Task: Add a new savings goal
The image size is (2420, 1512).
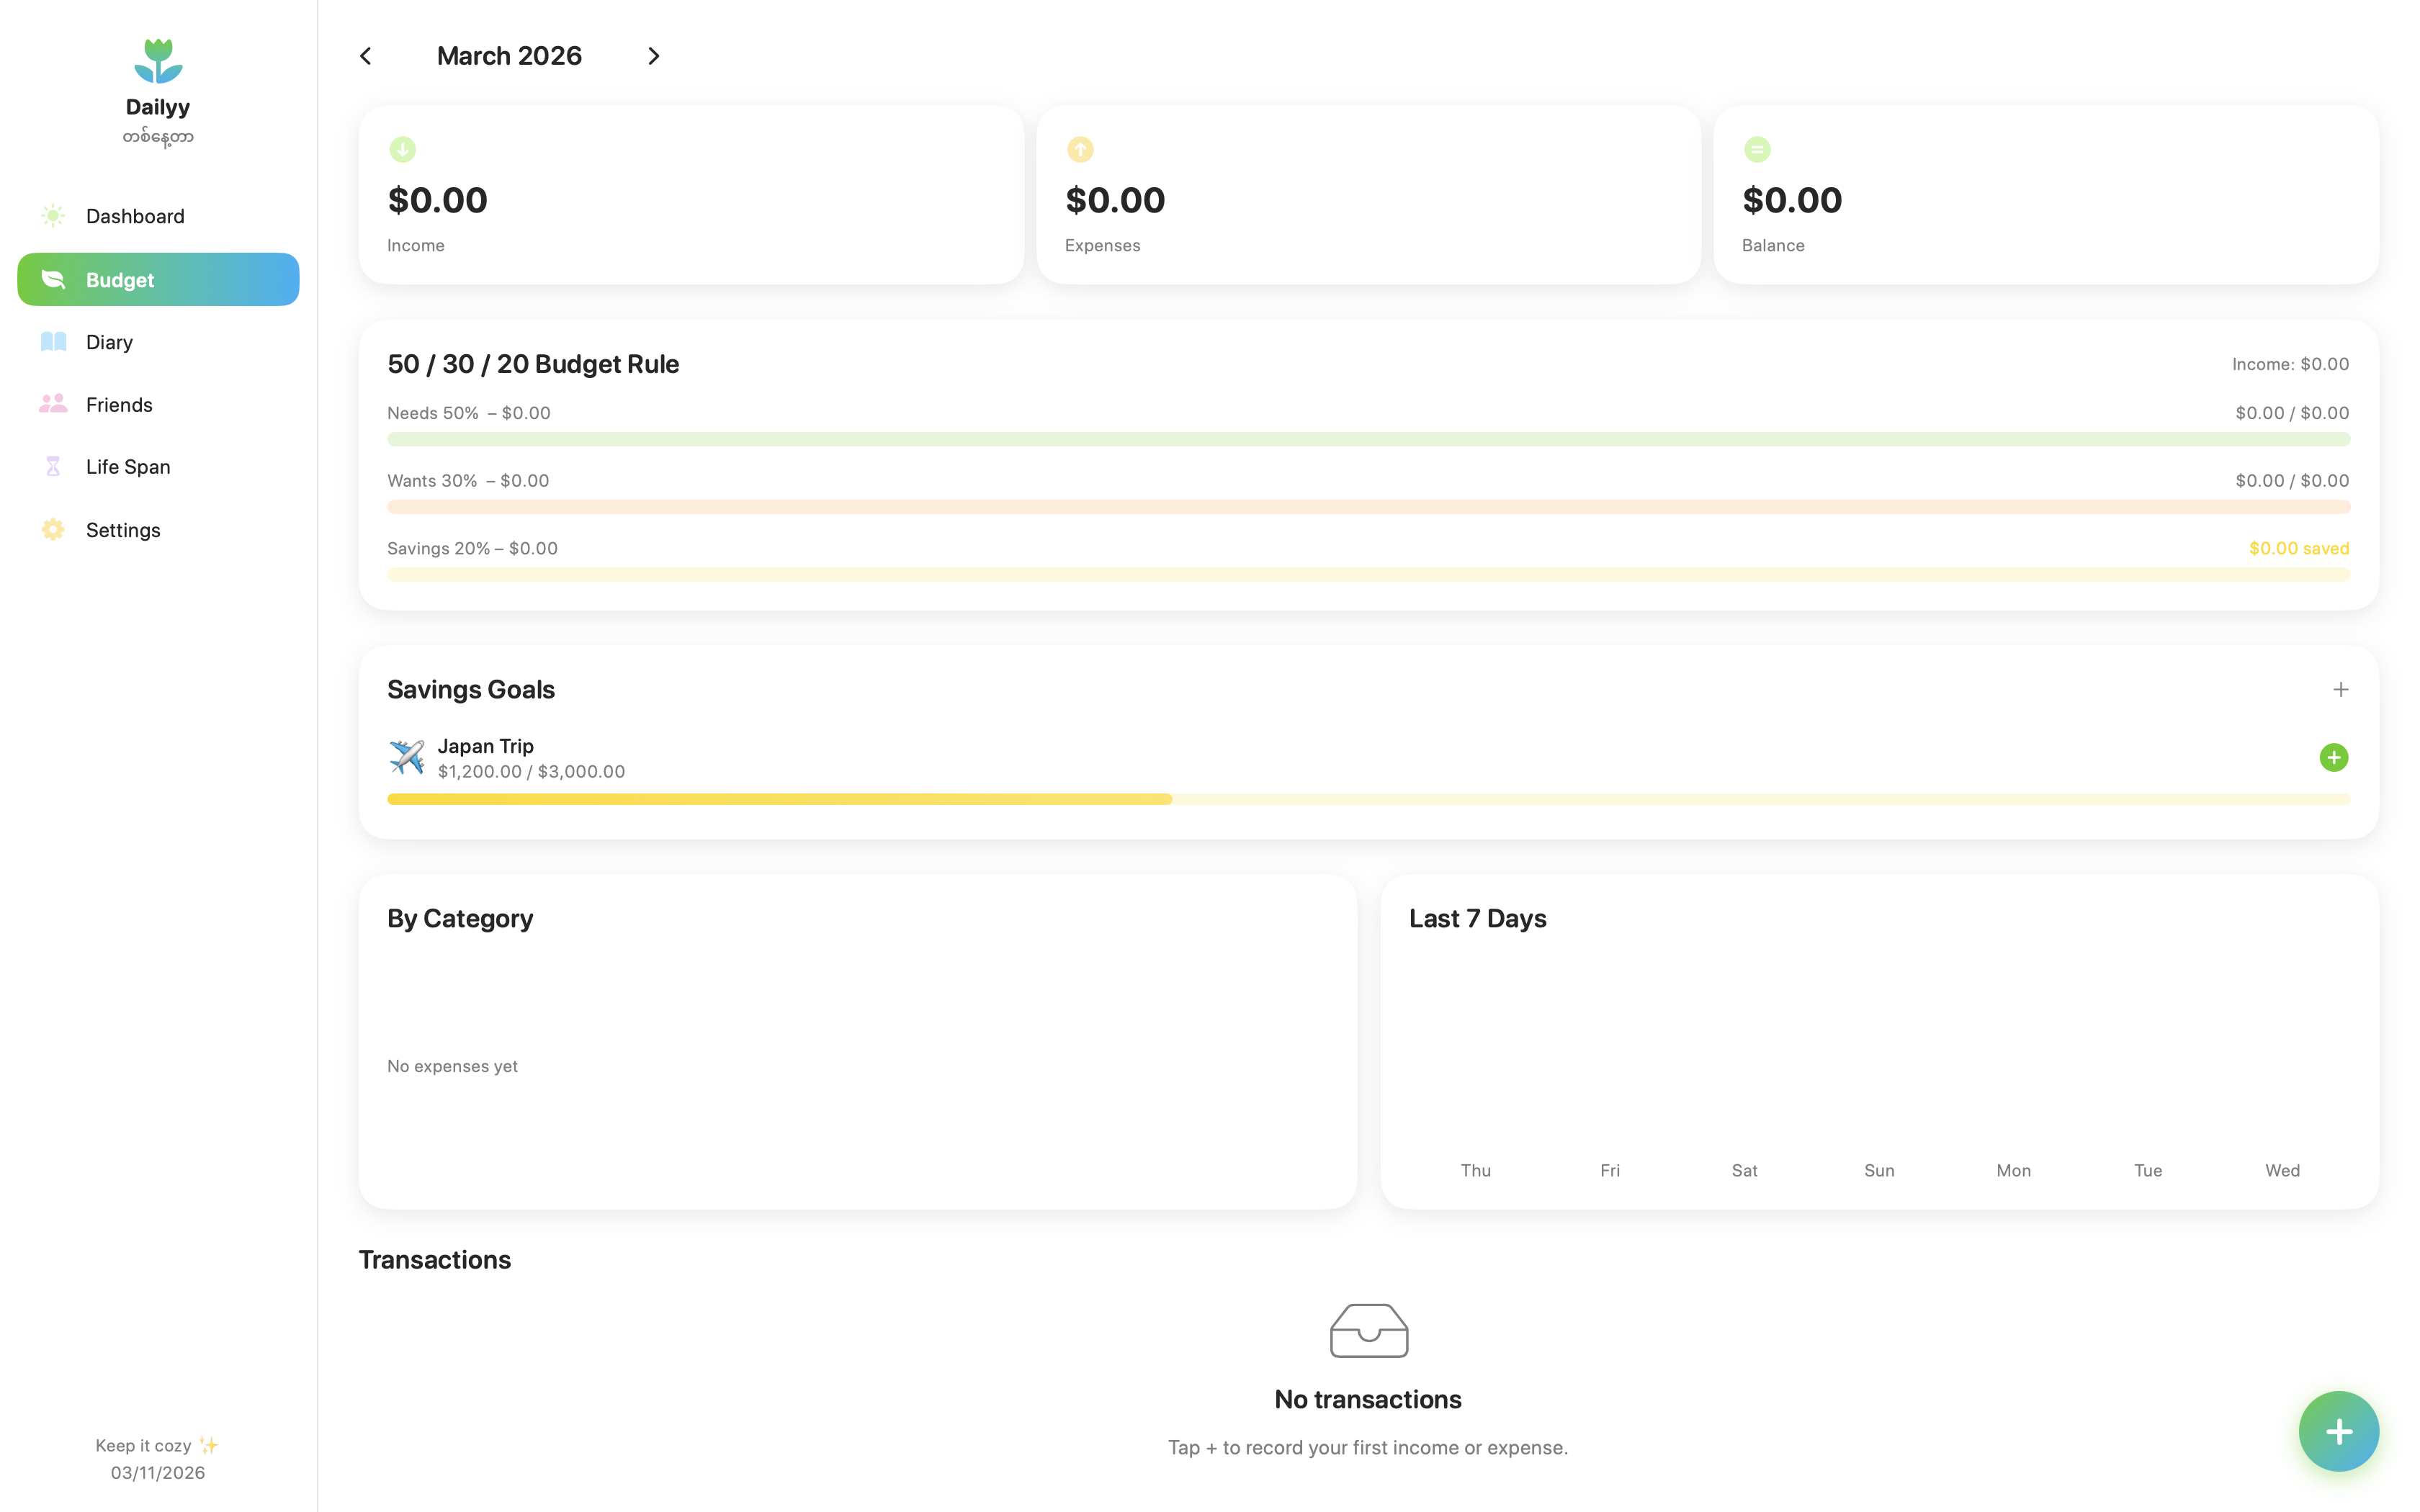Action: (2340, 690)
